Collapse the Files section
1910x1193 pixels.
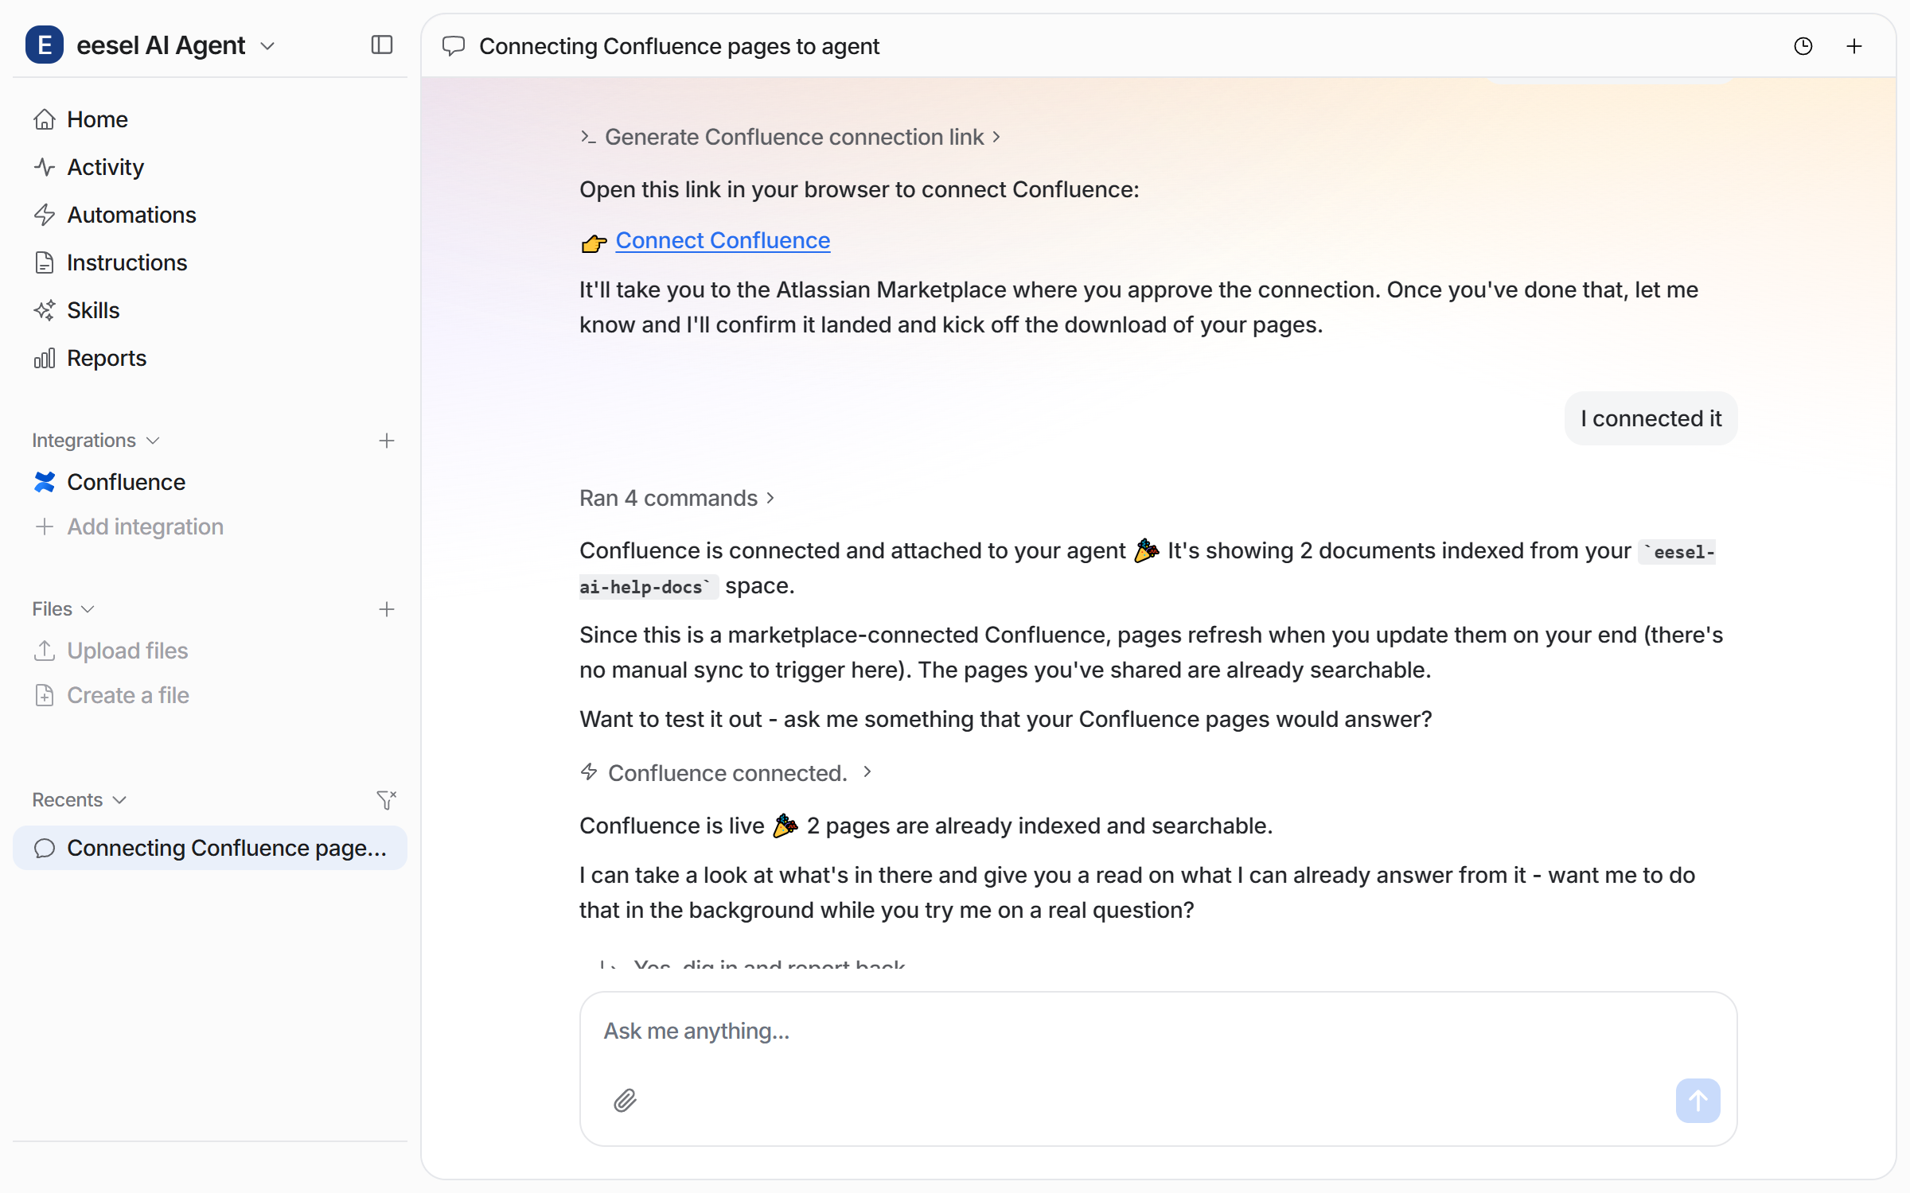coord(64,609)
